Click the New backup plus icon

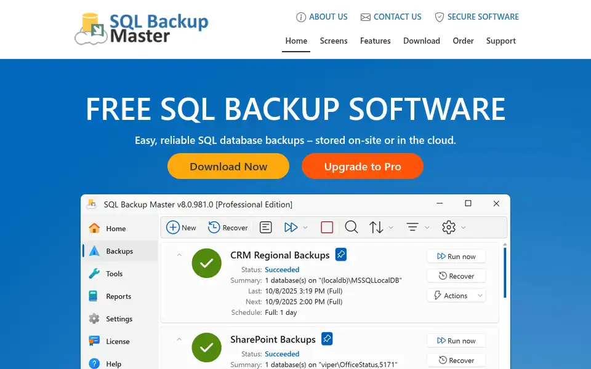[172, 228]
